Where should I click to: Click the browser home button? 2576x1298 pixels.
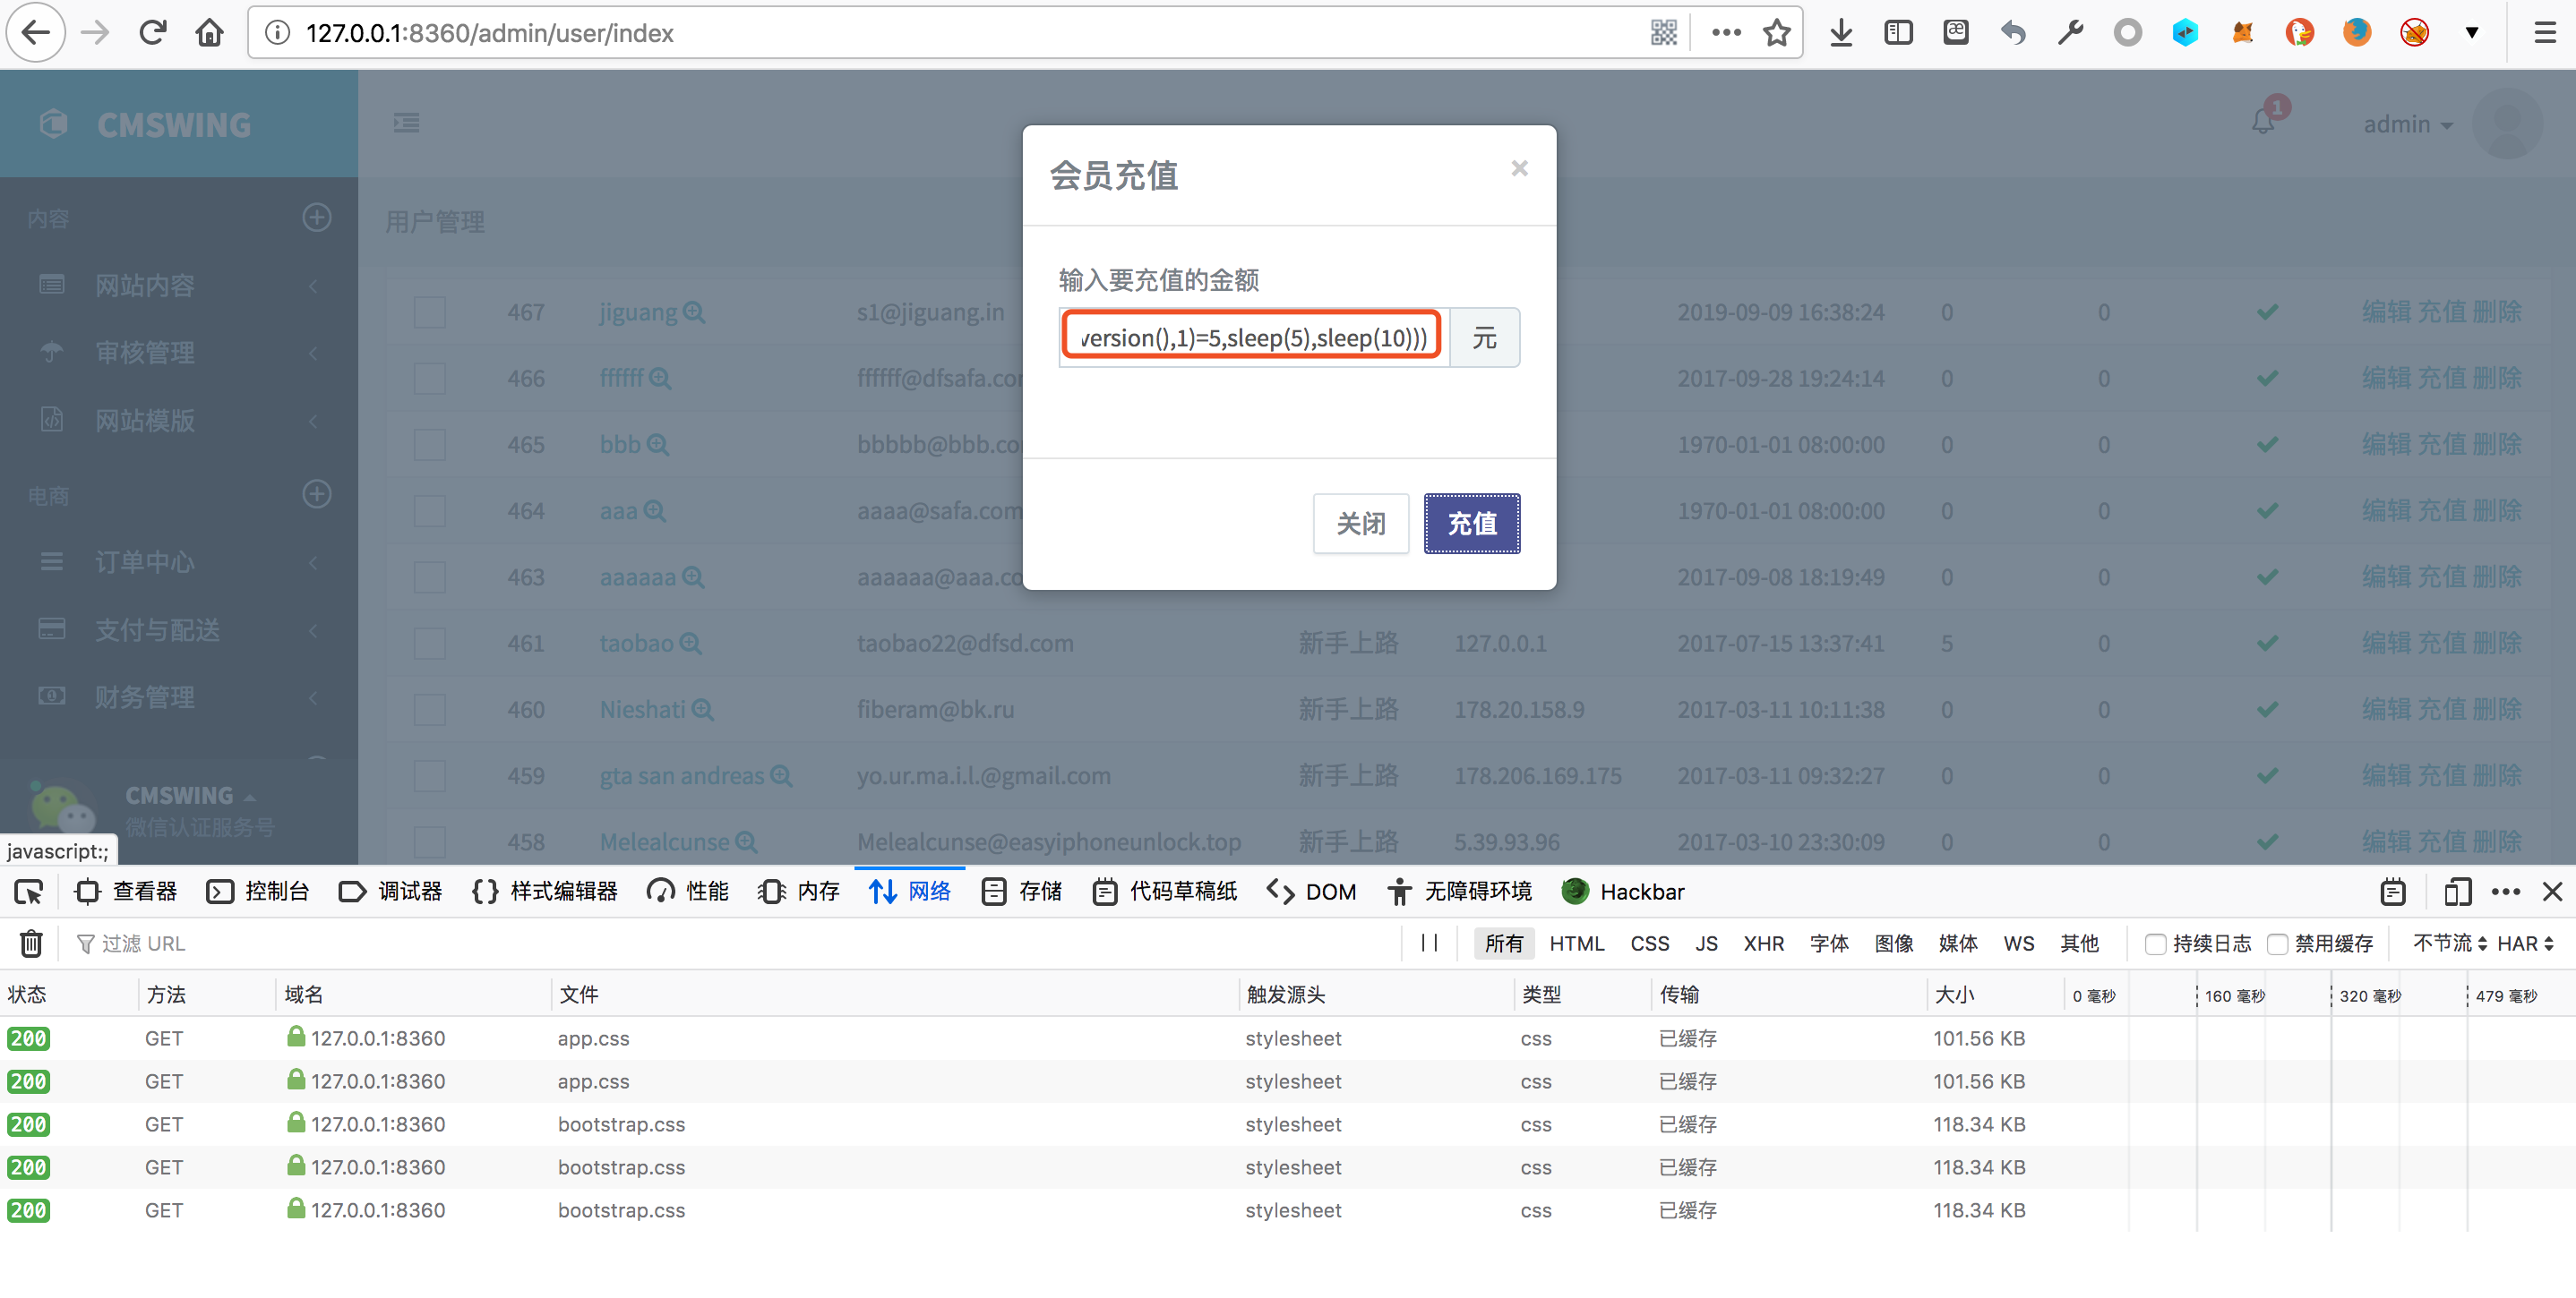click(209, 33)
